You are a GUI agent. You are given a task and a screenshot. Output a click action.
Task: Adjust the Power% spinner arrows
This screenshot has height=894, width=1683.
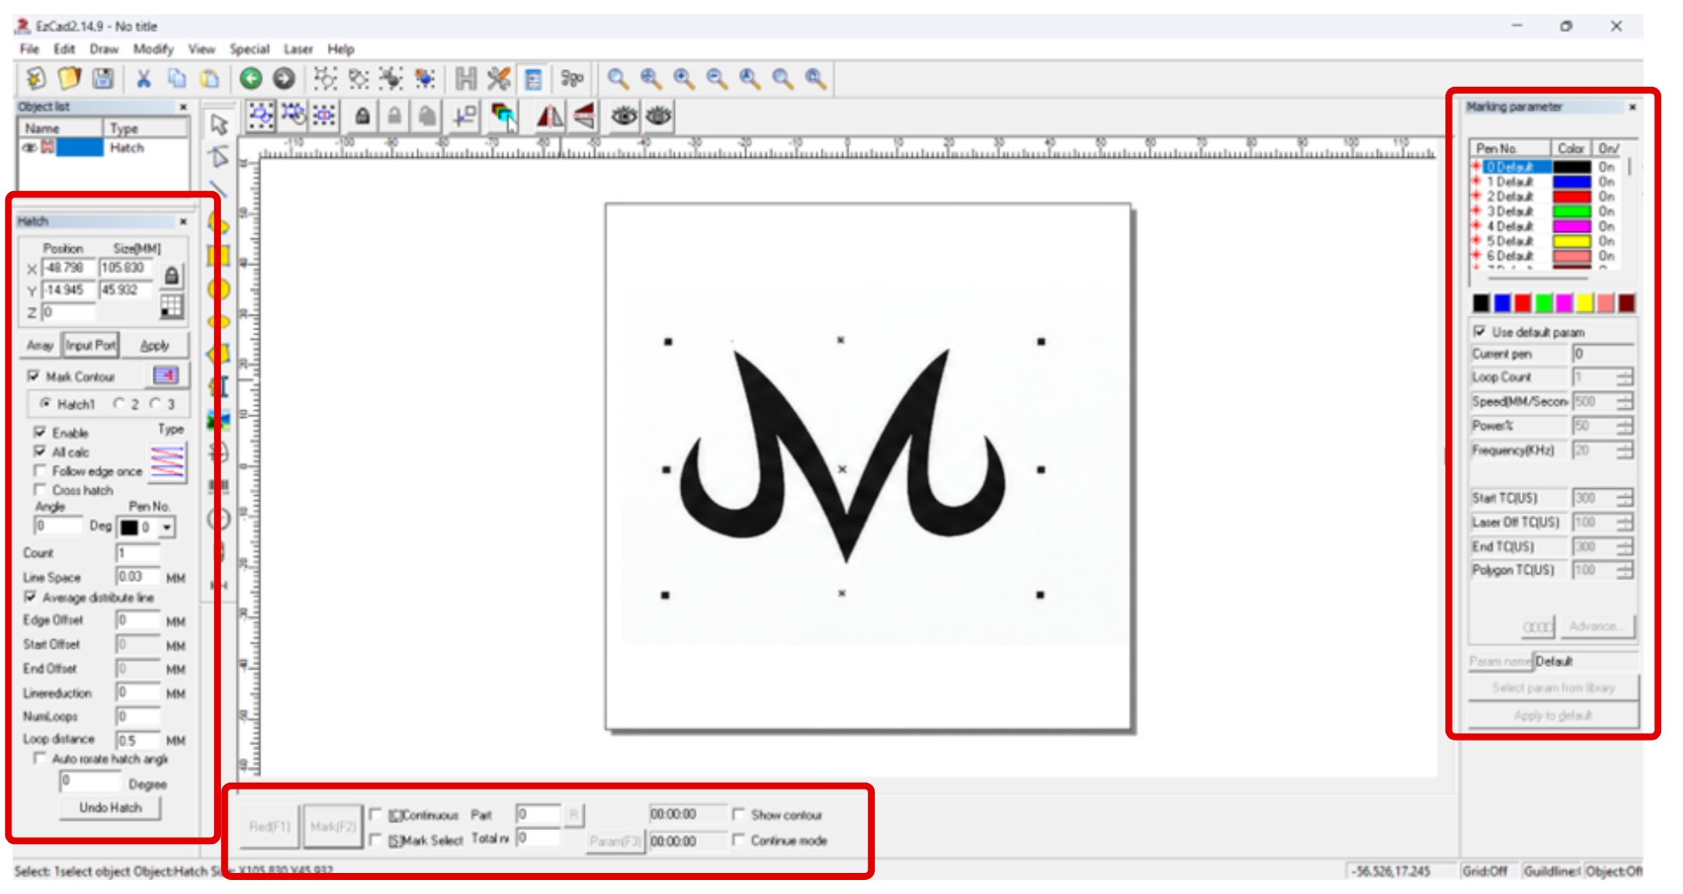click(1625, 426)
